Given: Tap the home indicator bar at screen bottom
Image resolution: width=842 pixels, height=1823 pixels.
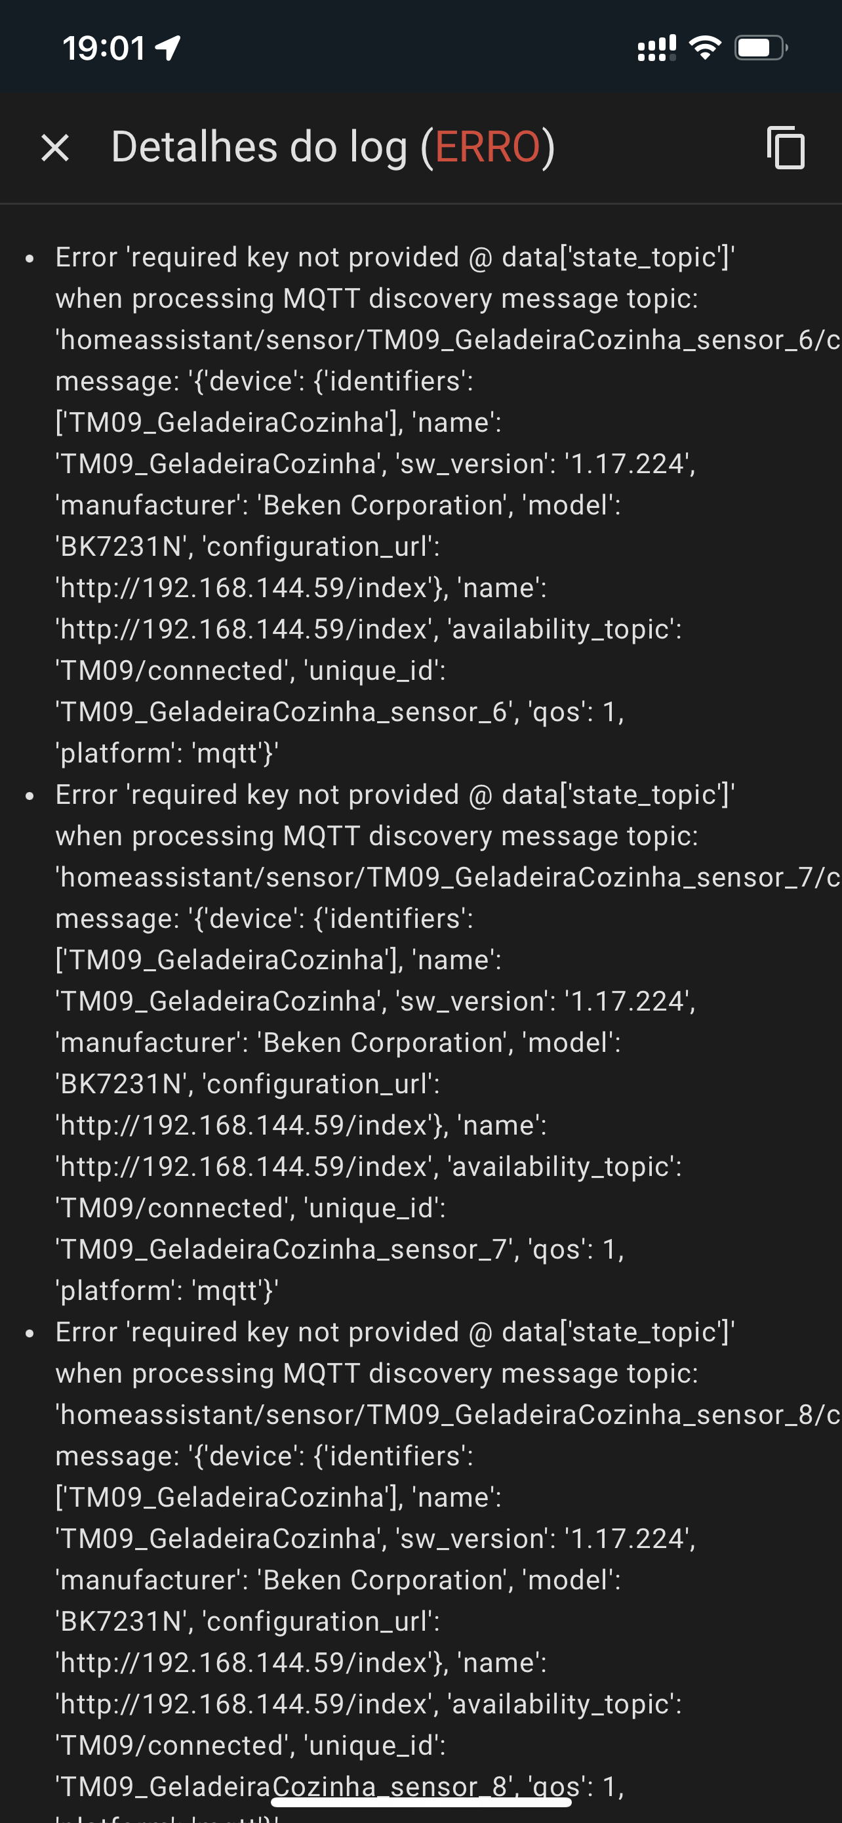Looking at the screenshot, I should (x=422, y=1802).
